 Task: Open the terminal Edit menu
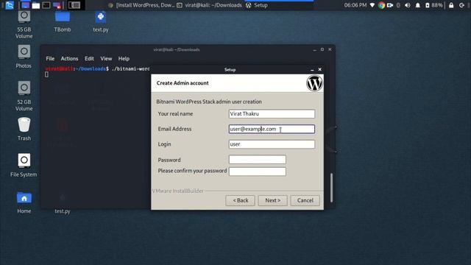(x=89, y=59)
